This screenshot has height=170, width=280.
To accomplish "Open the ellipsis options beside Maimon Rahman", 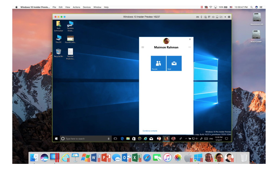I will pos(190,47).
